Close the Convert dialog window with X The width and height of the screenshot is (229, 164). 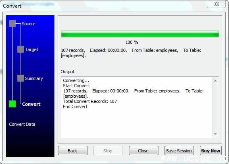[217, 4]
